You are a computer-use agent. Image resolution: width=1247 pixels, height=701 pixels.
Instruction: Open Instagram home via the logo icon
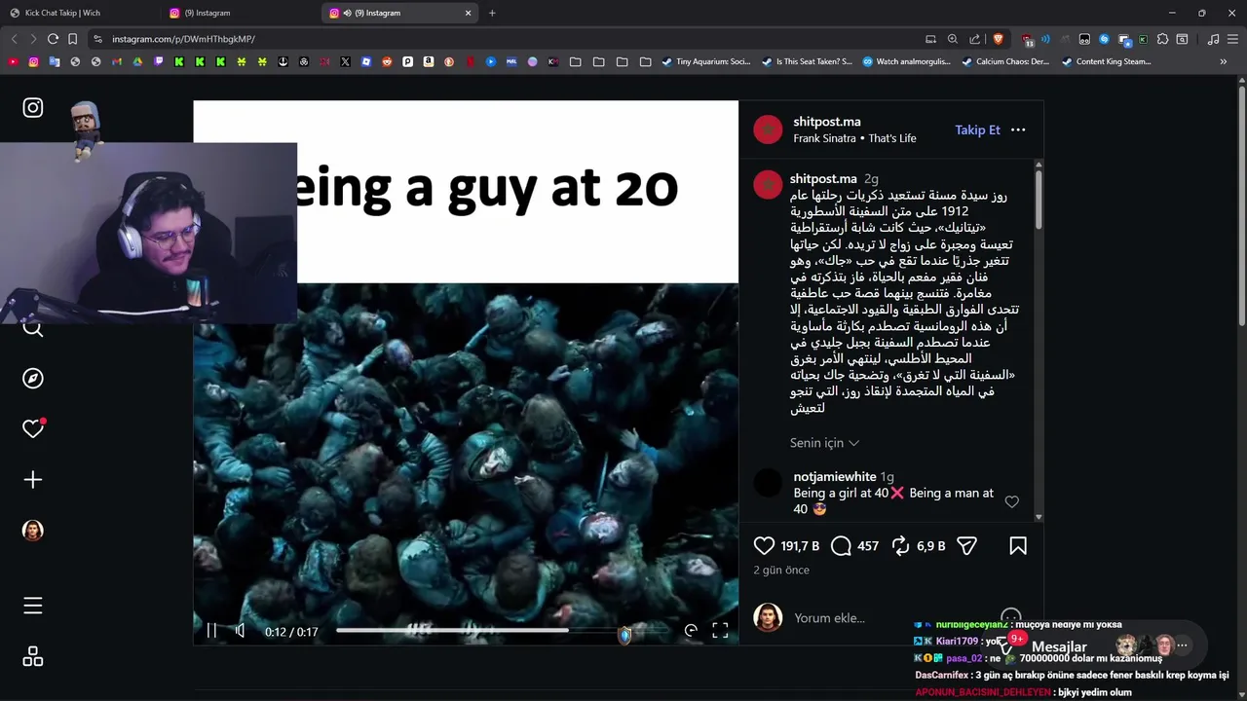coord(33,108)
